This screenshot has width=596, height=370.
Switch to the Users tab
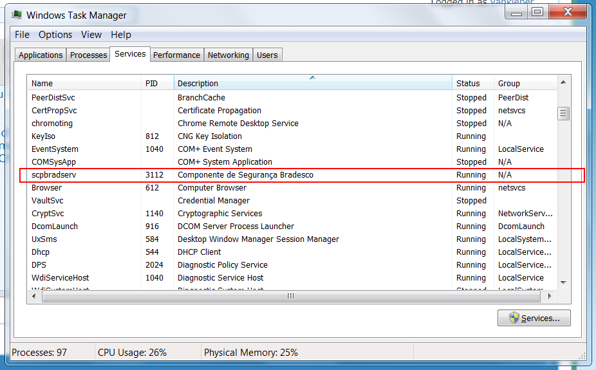point(267,55)
